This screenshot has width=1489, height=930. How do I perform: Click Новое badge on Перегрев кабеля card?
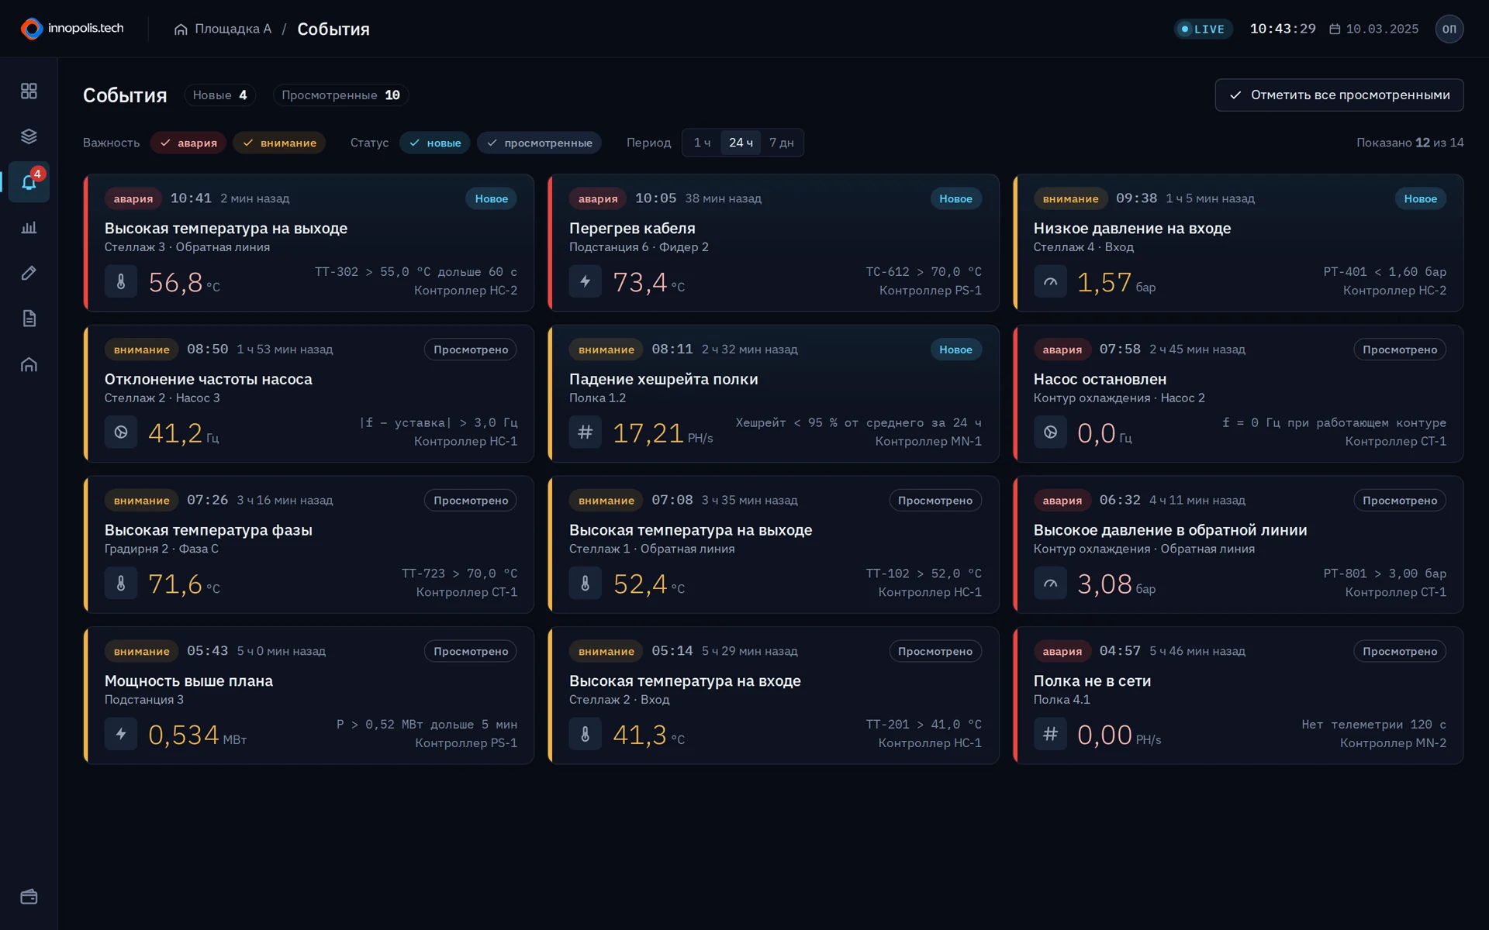pos(955,198)
